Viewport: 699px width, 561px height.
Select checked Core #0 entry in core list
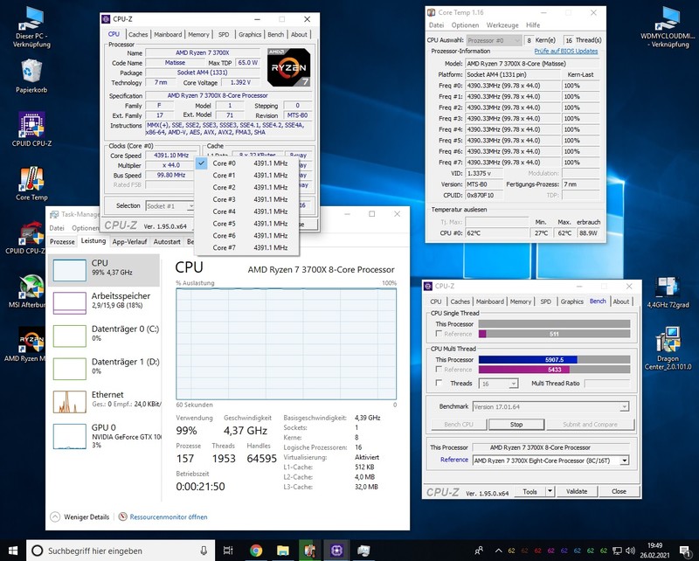pyautogui.click(x=246, y=163)
